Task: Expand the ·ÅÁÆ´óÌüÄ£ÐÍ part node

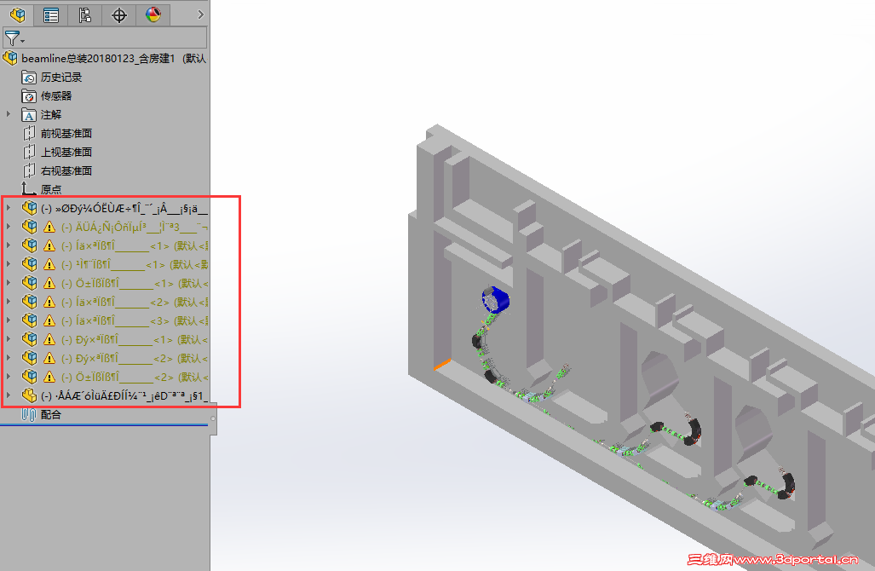Action: (x=9, y=395)
